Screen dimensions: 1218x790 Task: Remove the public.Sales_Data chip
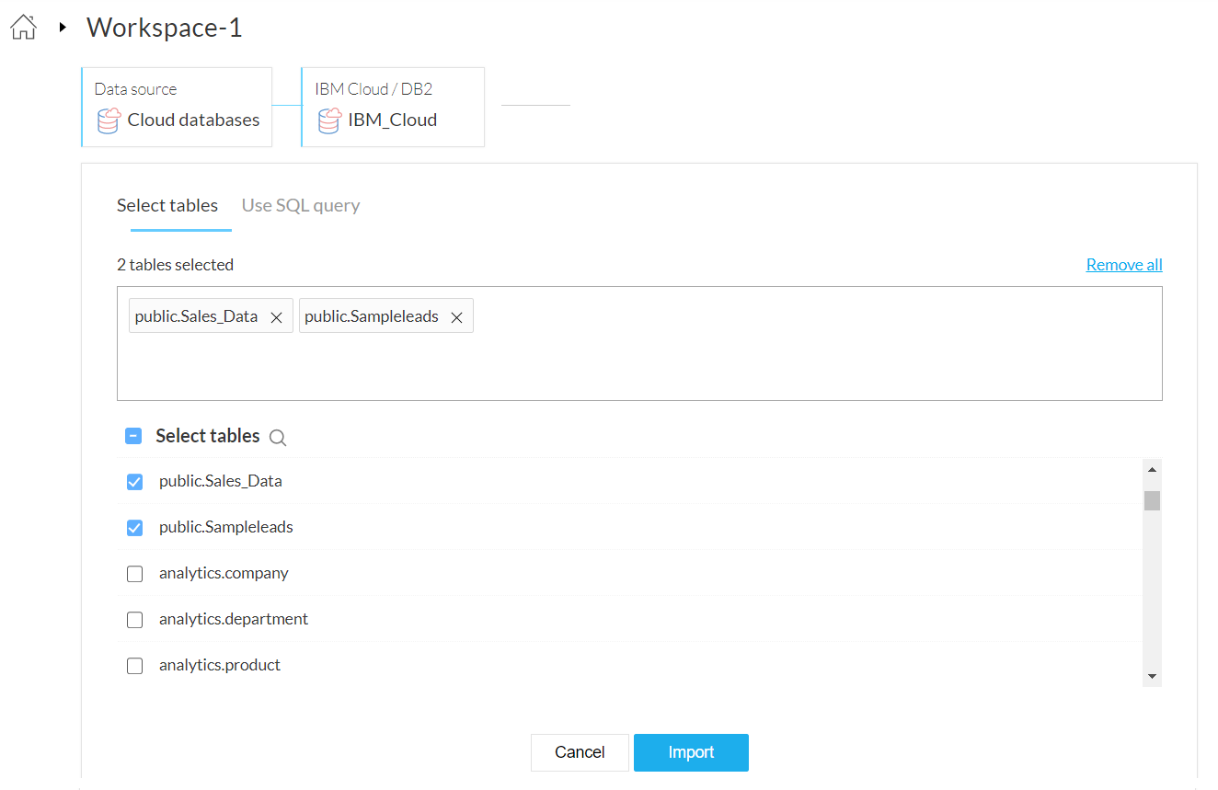click(x=276, y=317)
